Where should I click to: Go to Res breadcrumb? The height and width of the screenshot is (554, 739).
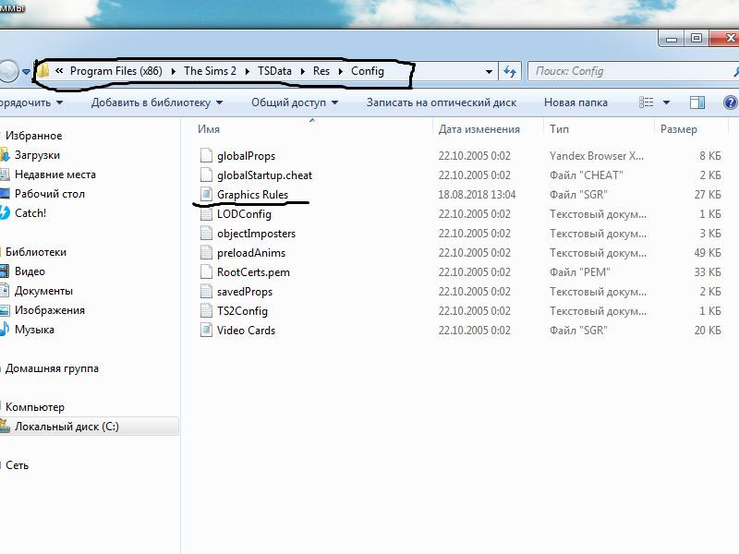[321, 71]
